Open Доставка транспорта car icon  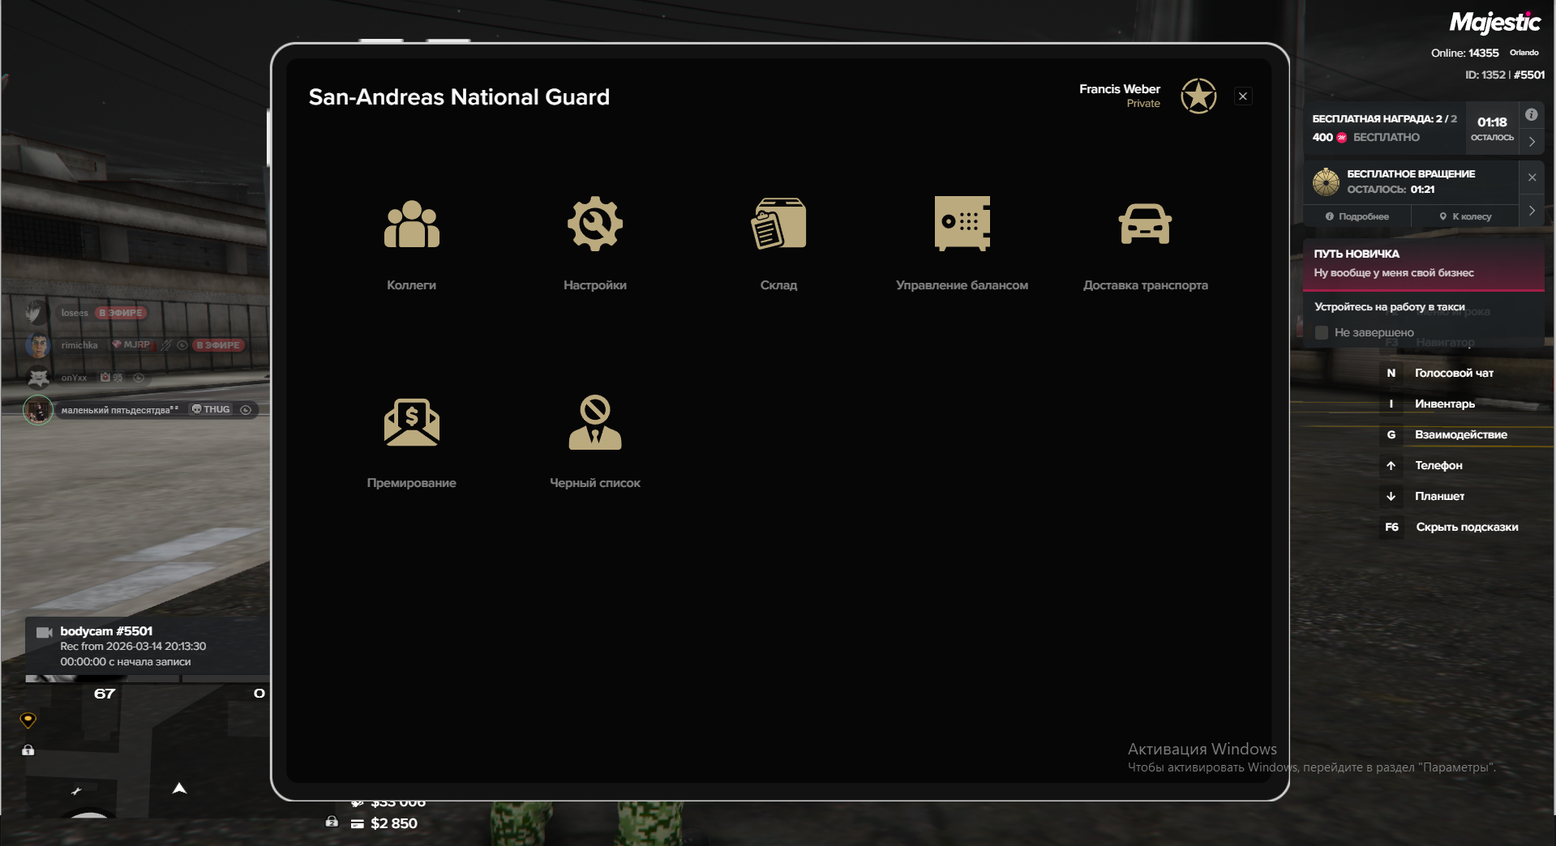pyautogui.click(x=1145, y=224)
